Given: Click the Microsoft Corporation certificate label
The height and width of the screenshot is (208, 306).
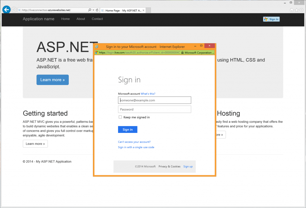Looking at the screenshot, I should (199, 52).
